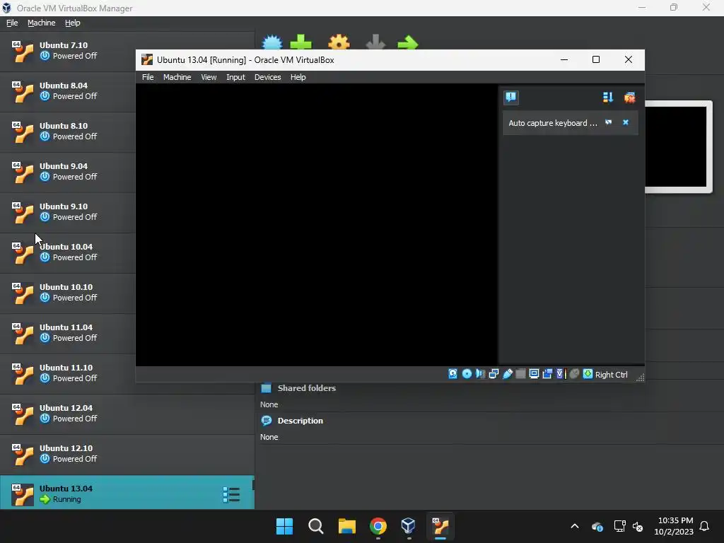
Task: Click the USB devices indicator in VM status bar
Action: 508,374
